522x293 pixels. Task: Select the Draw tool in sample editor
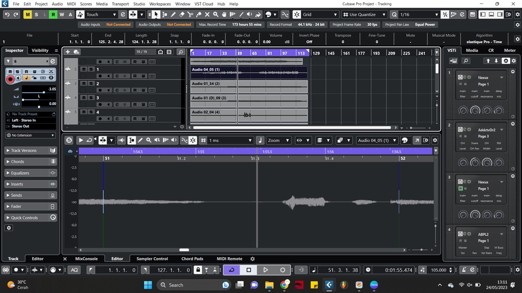[140, 140]
